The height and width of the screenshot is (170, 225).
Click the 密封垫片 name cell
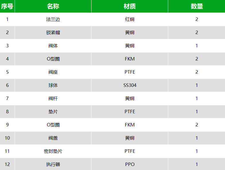point(53,151)
